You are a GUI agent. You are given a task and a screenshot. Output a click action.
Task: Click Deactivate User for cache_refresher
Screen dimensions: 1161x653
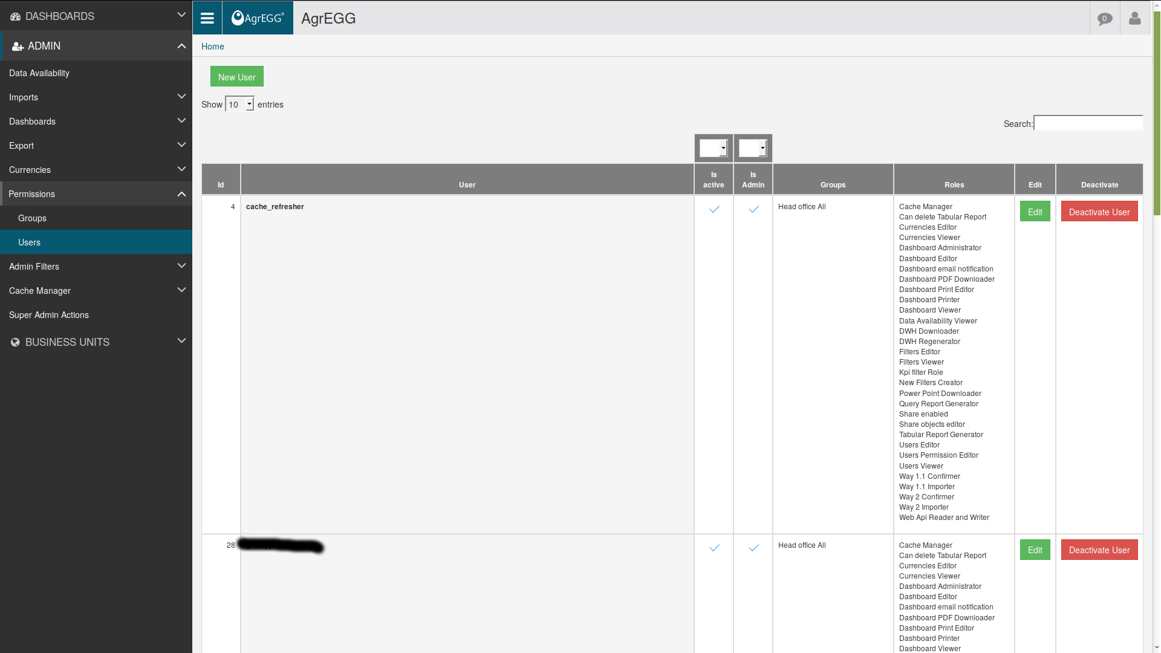point(1099,211)
